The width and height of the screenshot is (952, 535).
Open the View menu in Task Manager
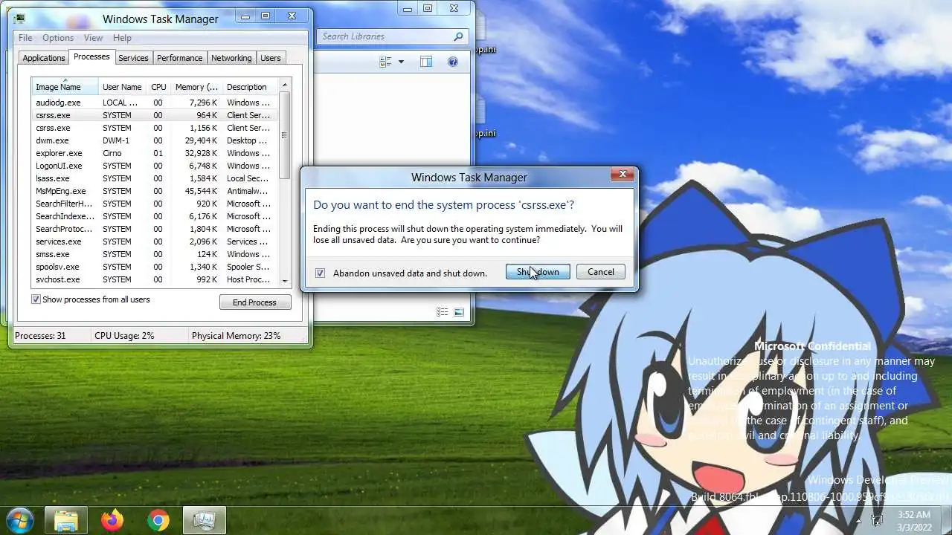click(93, 38)
